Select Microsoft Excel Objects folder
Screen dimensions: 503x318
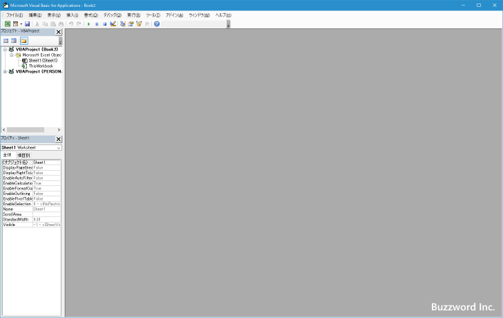pyautogui.click(x=41, y=55)
